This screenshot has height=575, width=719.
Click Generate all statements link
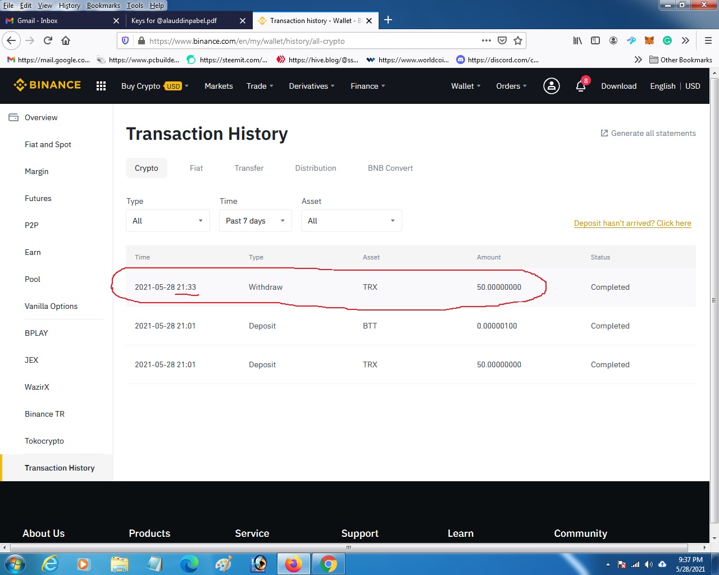[648, 133]
